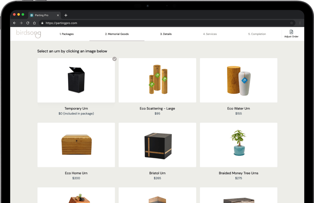
Task: Click the Eco Home Urn label
Action: (76, 173)
